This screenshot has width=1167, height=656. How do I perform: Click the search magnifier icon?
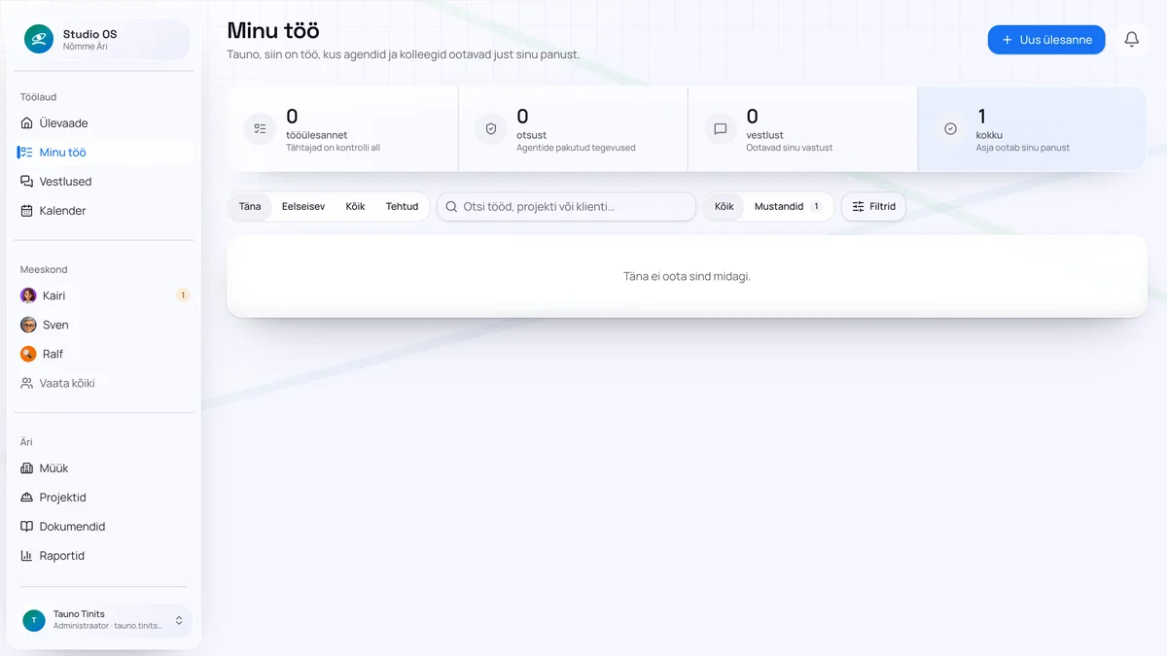[x=451, y=207]
